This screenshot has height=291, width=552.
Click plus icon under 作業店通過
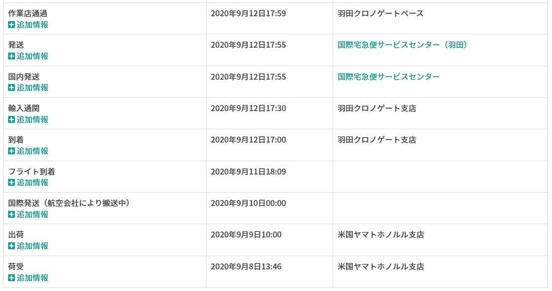point(11,25)
